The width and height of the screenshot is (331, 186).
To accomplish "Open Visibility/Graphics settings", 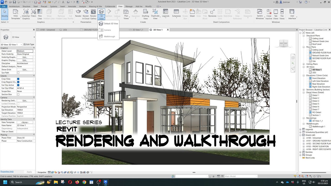I will (26, 14).
